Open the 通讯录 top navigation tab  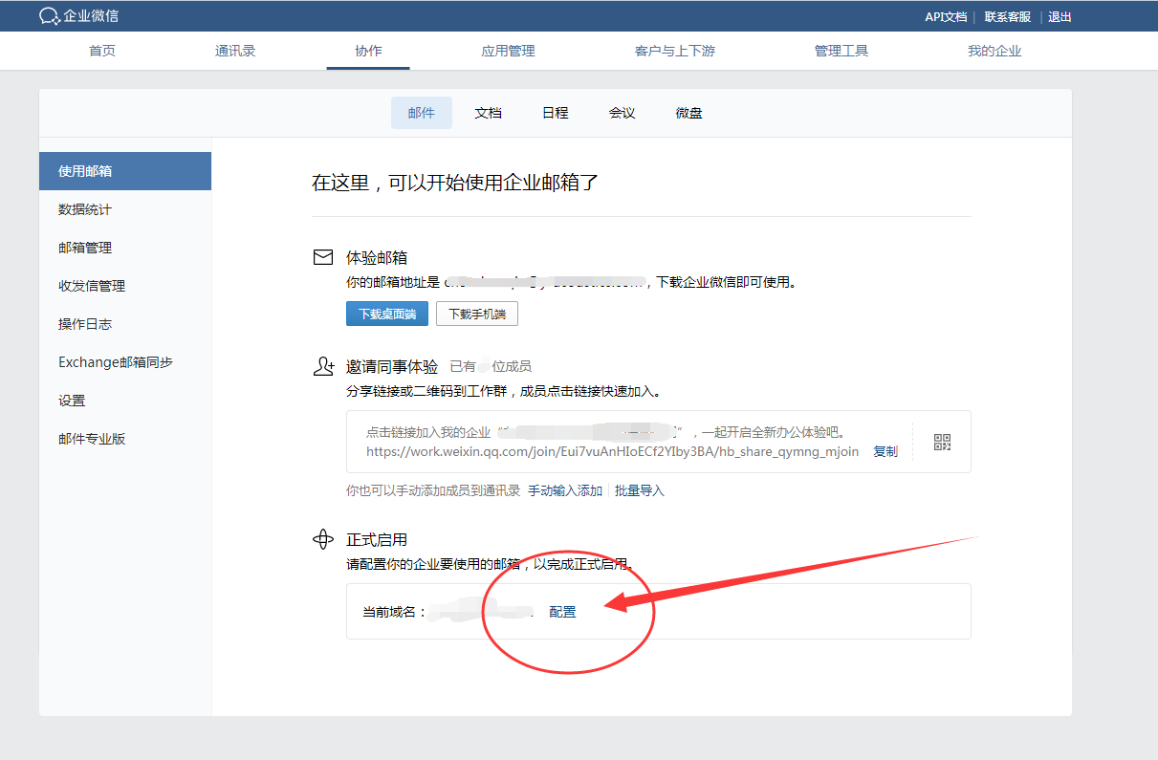(x=235, y=51)
